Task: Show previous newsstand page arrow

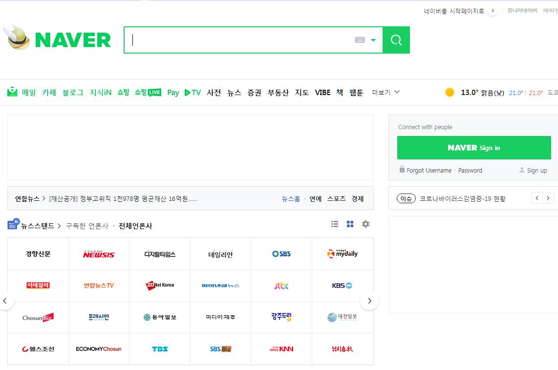Action: (5, 301)
